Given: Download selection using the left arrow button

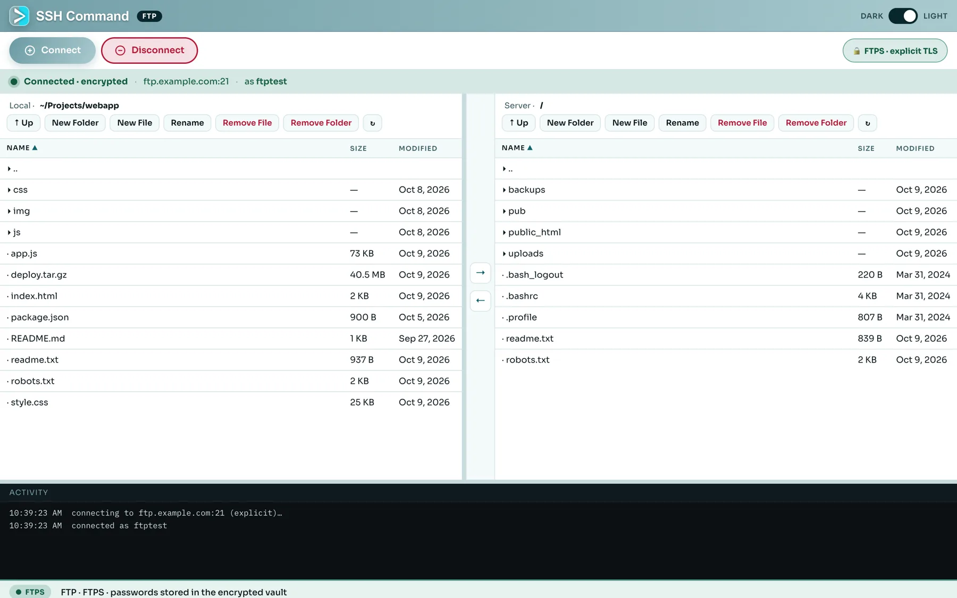Looking at the screenshot, I should (480, 301).
